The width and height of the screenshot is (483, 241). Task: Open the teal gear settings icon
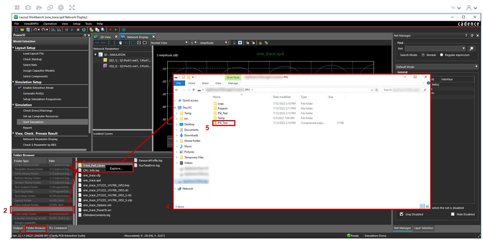click(123, 30)
